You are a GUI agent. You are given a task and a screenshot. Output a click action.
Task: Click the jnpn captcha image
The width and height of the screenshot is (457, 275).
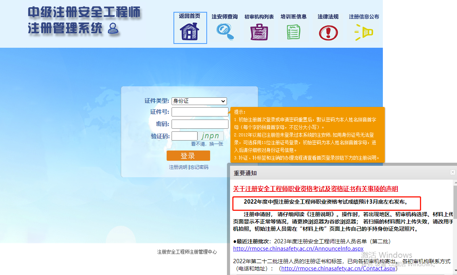coord(211,136)
